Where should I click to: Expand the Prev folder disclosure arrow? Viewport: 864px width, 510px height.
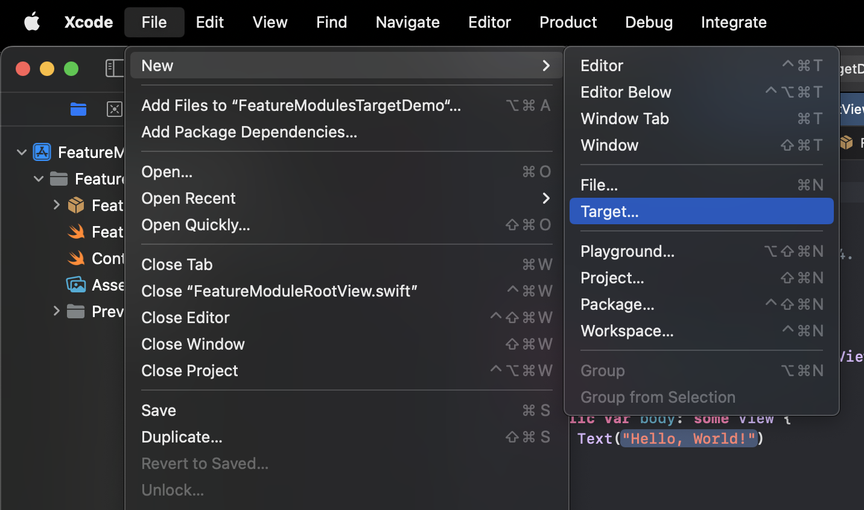click(56, 311)
